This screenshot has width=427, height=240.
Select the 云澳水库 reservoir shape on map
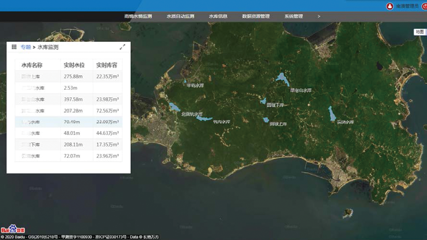coord(332,114)
